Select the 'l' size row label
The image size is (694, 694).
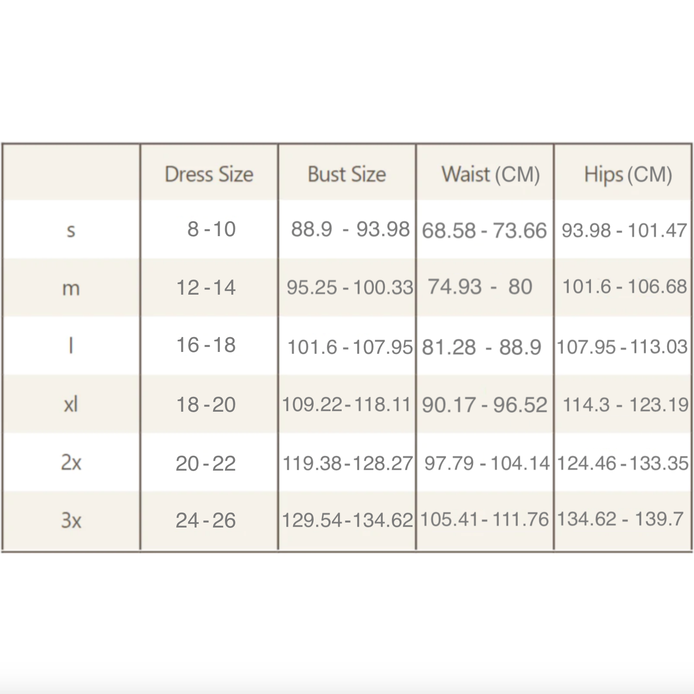pyautogui.click(x=71, y=345)
